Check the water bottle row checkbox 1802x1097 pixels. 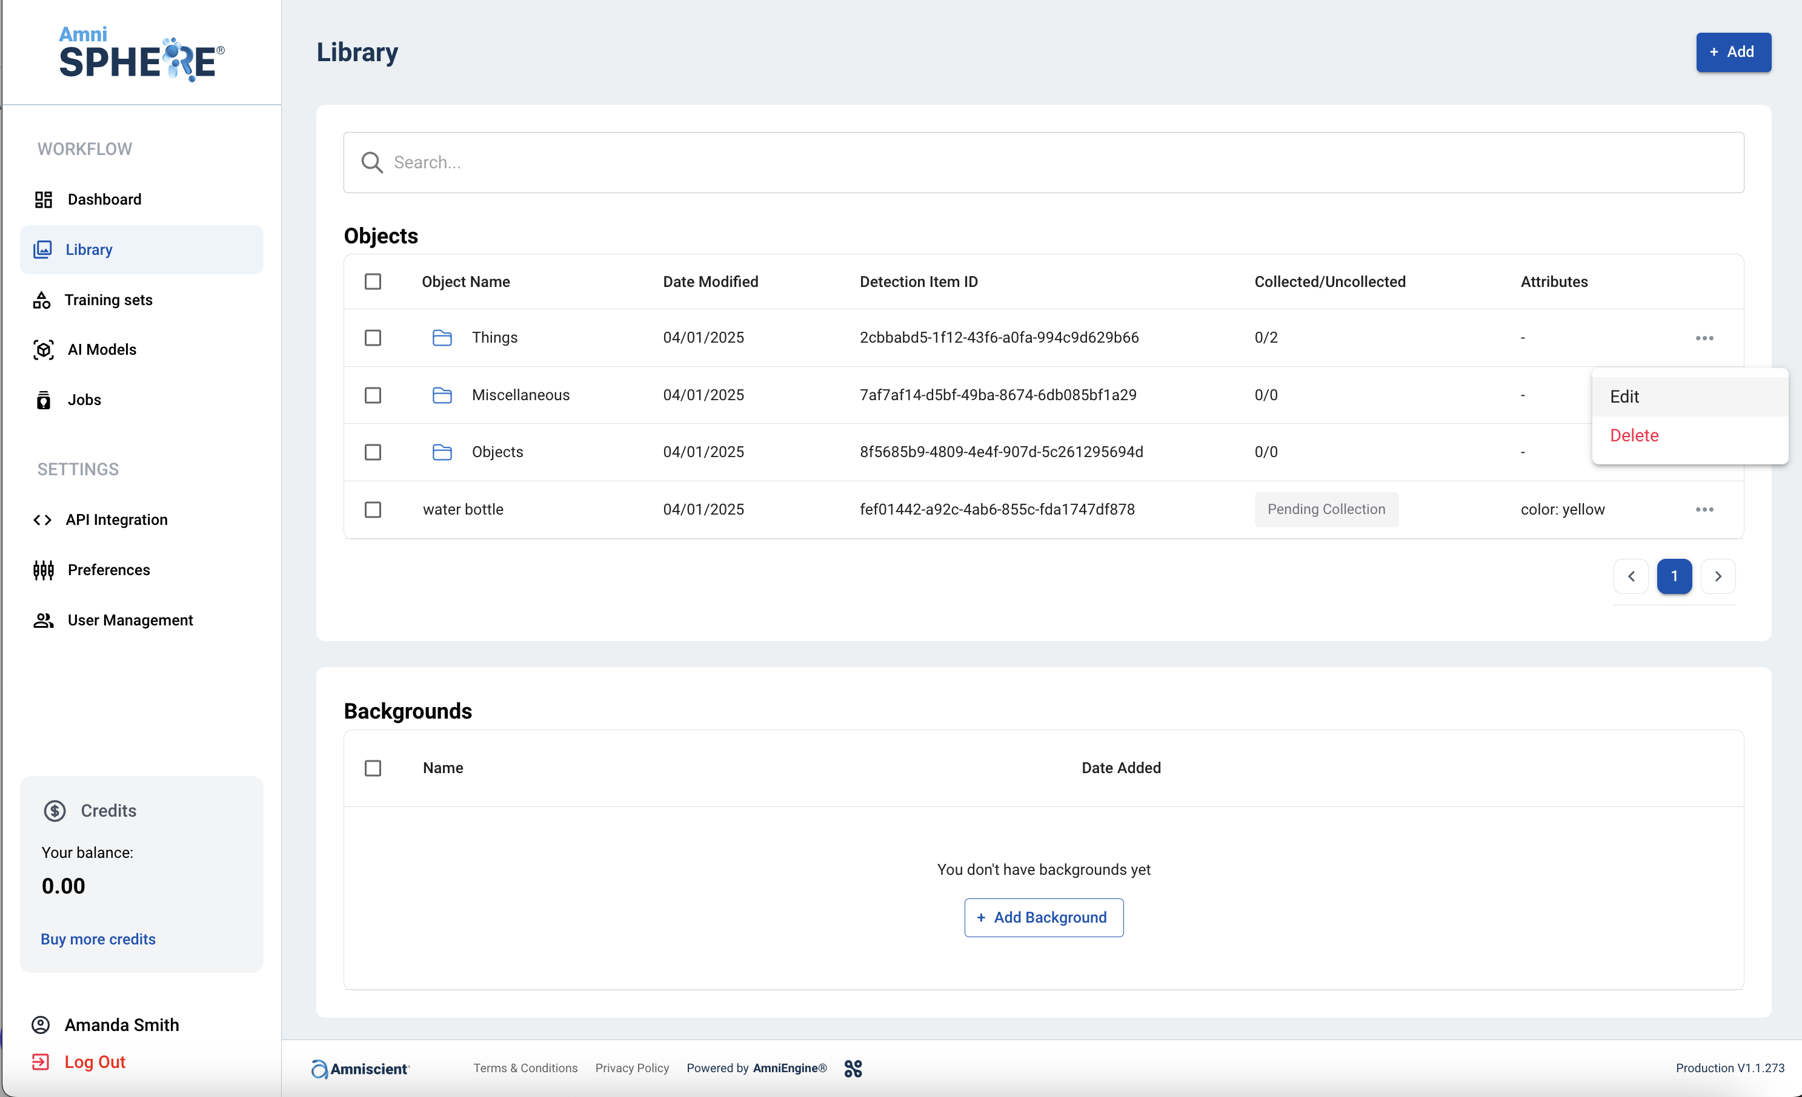[373, 509]
